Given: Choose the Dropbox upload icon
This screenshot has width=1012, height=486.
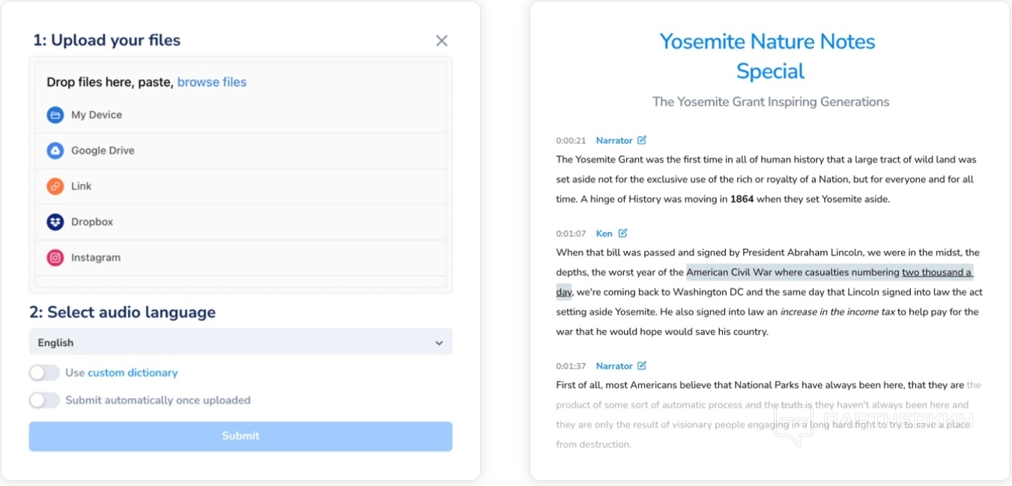Looking at the screenshot, I should tap(55, 222).
